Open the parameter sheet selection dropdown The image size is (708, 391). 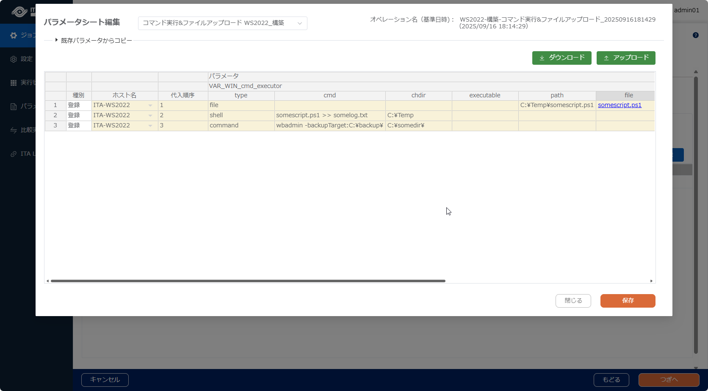coord(223,23)
